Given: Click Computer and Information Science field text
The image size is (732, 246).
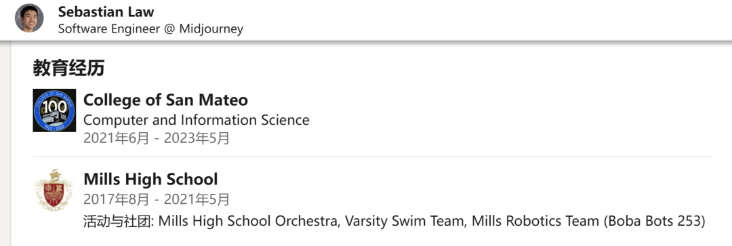Looking at the screenshot, I should point(196,120).
